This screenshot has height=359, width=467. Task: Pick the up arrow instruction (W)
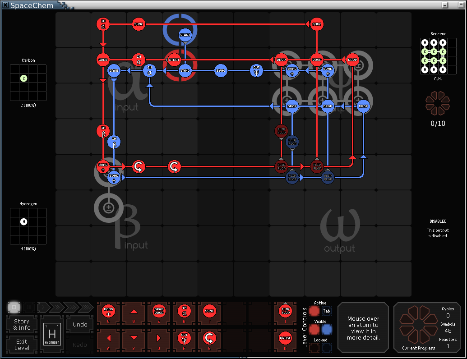coord(134,313)
